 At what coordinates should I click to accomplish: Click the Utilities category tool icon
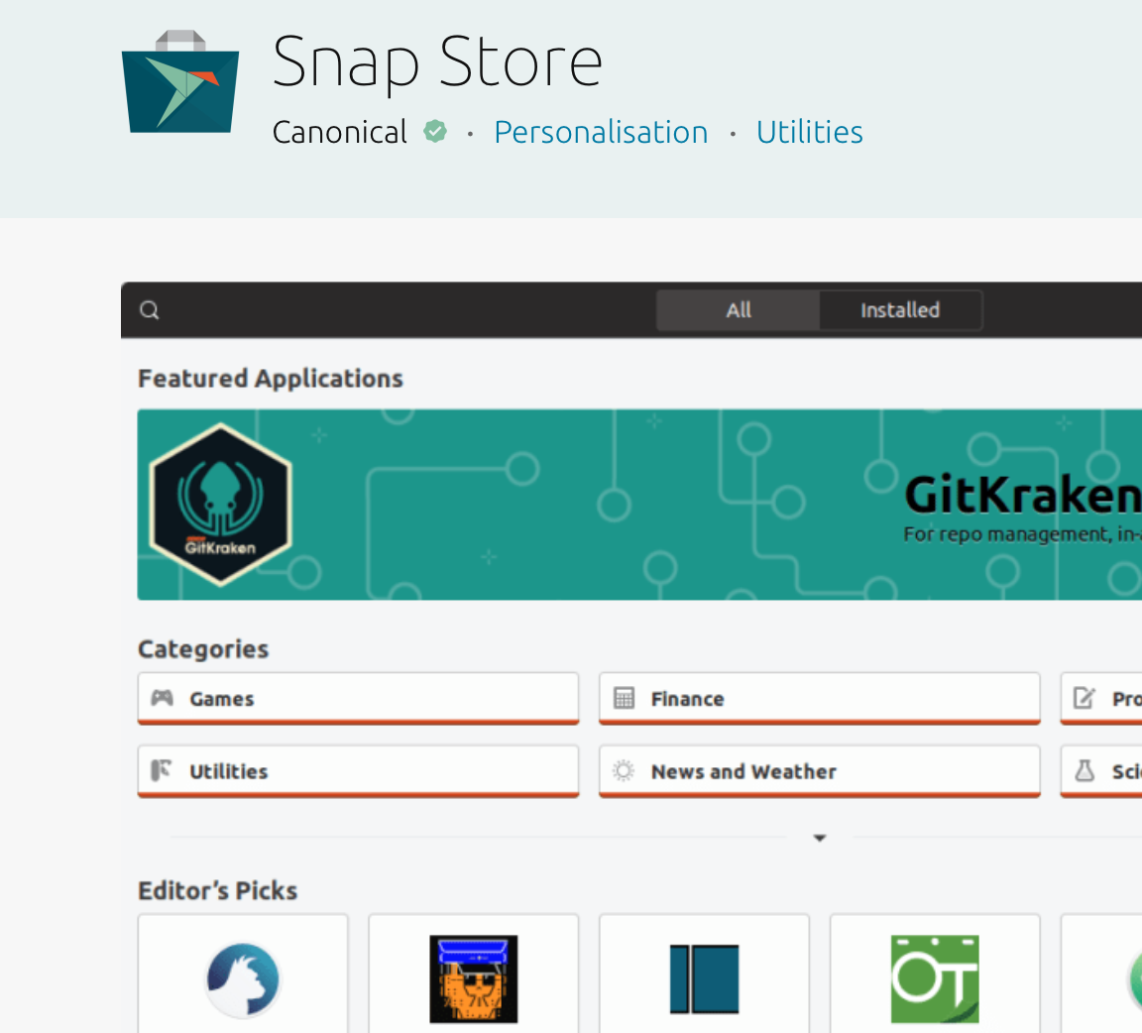[x=161, y=770]
